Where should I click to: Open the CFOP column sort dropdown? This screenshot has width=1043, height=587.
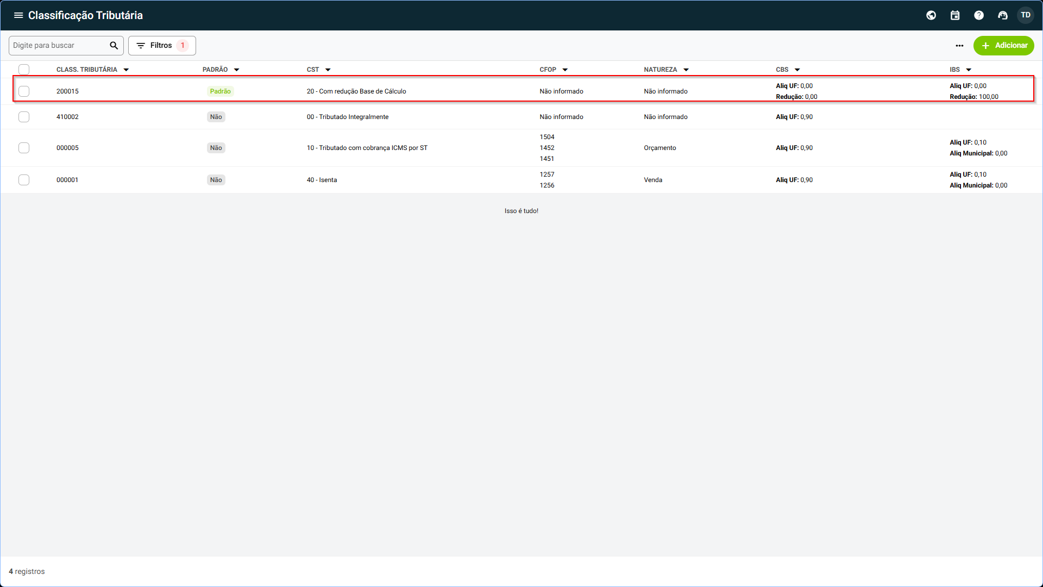pos(565,70)
